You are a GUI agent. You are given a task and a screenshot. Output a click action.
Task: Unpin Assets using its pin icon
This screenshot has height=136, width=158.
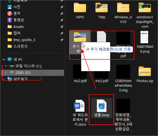(x=62, y=27)
